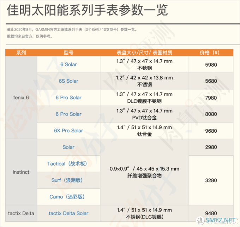Select the fenix 6 series cell

(x=21, y=97)
